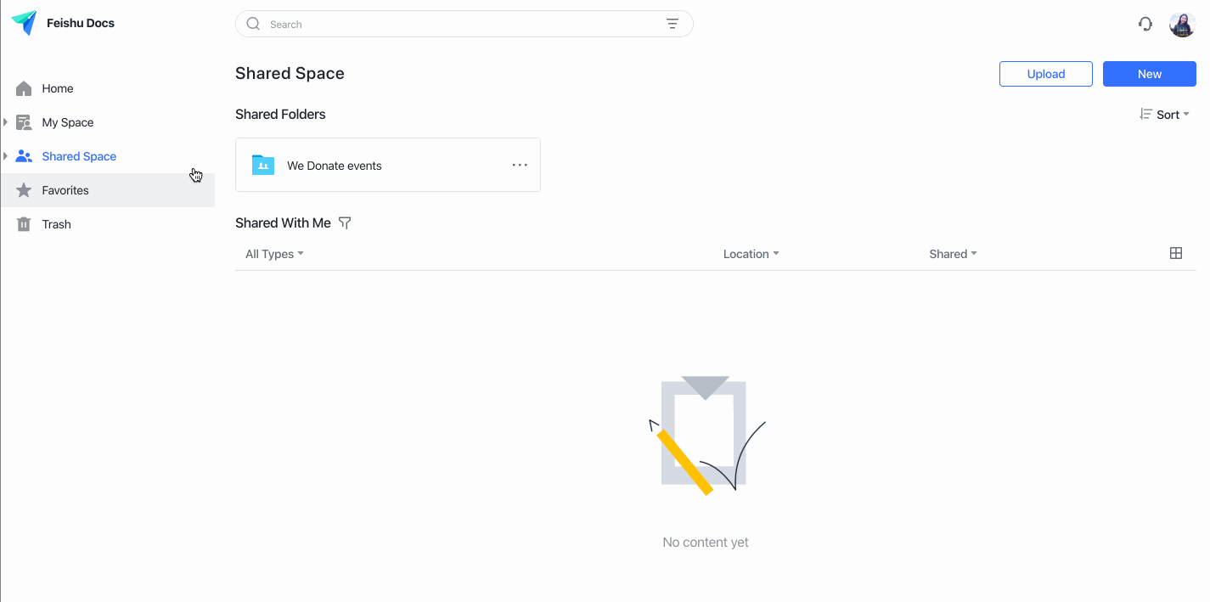Screen dimensions: 1210x602
Task: Open the Location dropdown
Action: (751, 253)
